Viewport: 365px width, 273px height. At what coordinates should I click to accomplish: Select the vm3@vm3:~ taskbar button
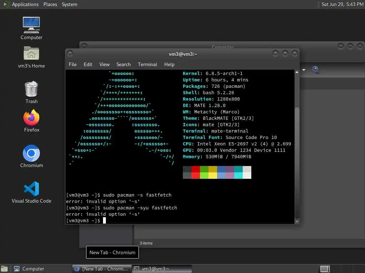(162, 269)
